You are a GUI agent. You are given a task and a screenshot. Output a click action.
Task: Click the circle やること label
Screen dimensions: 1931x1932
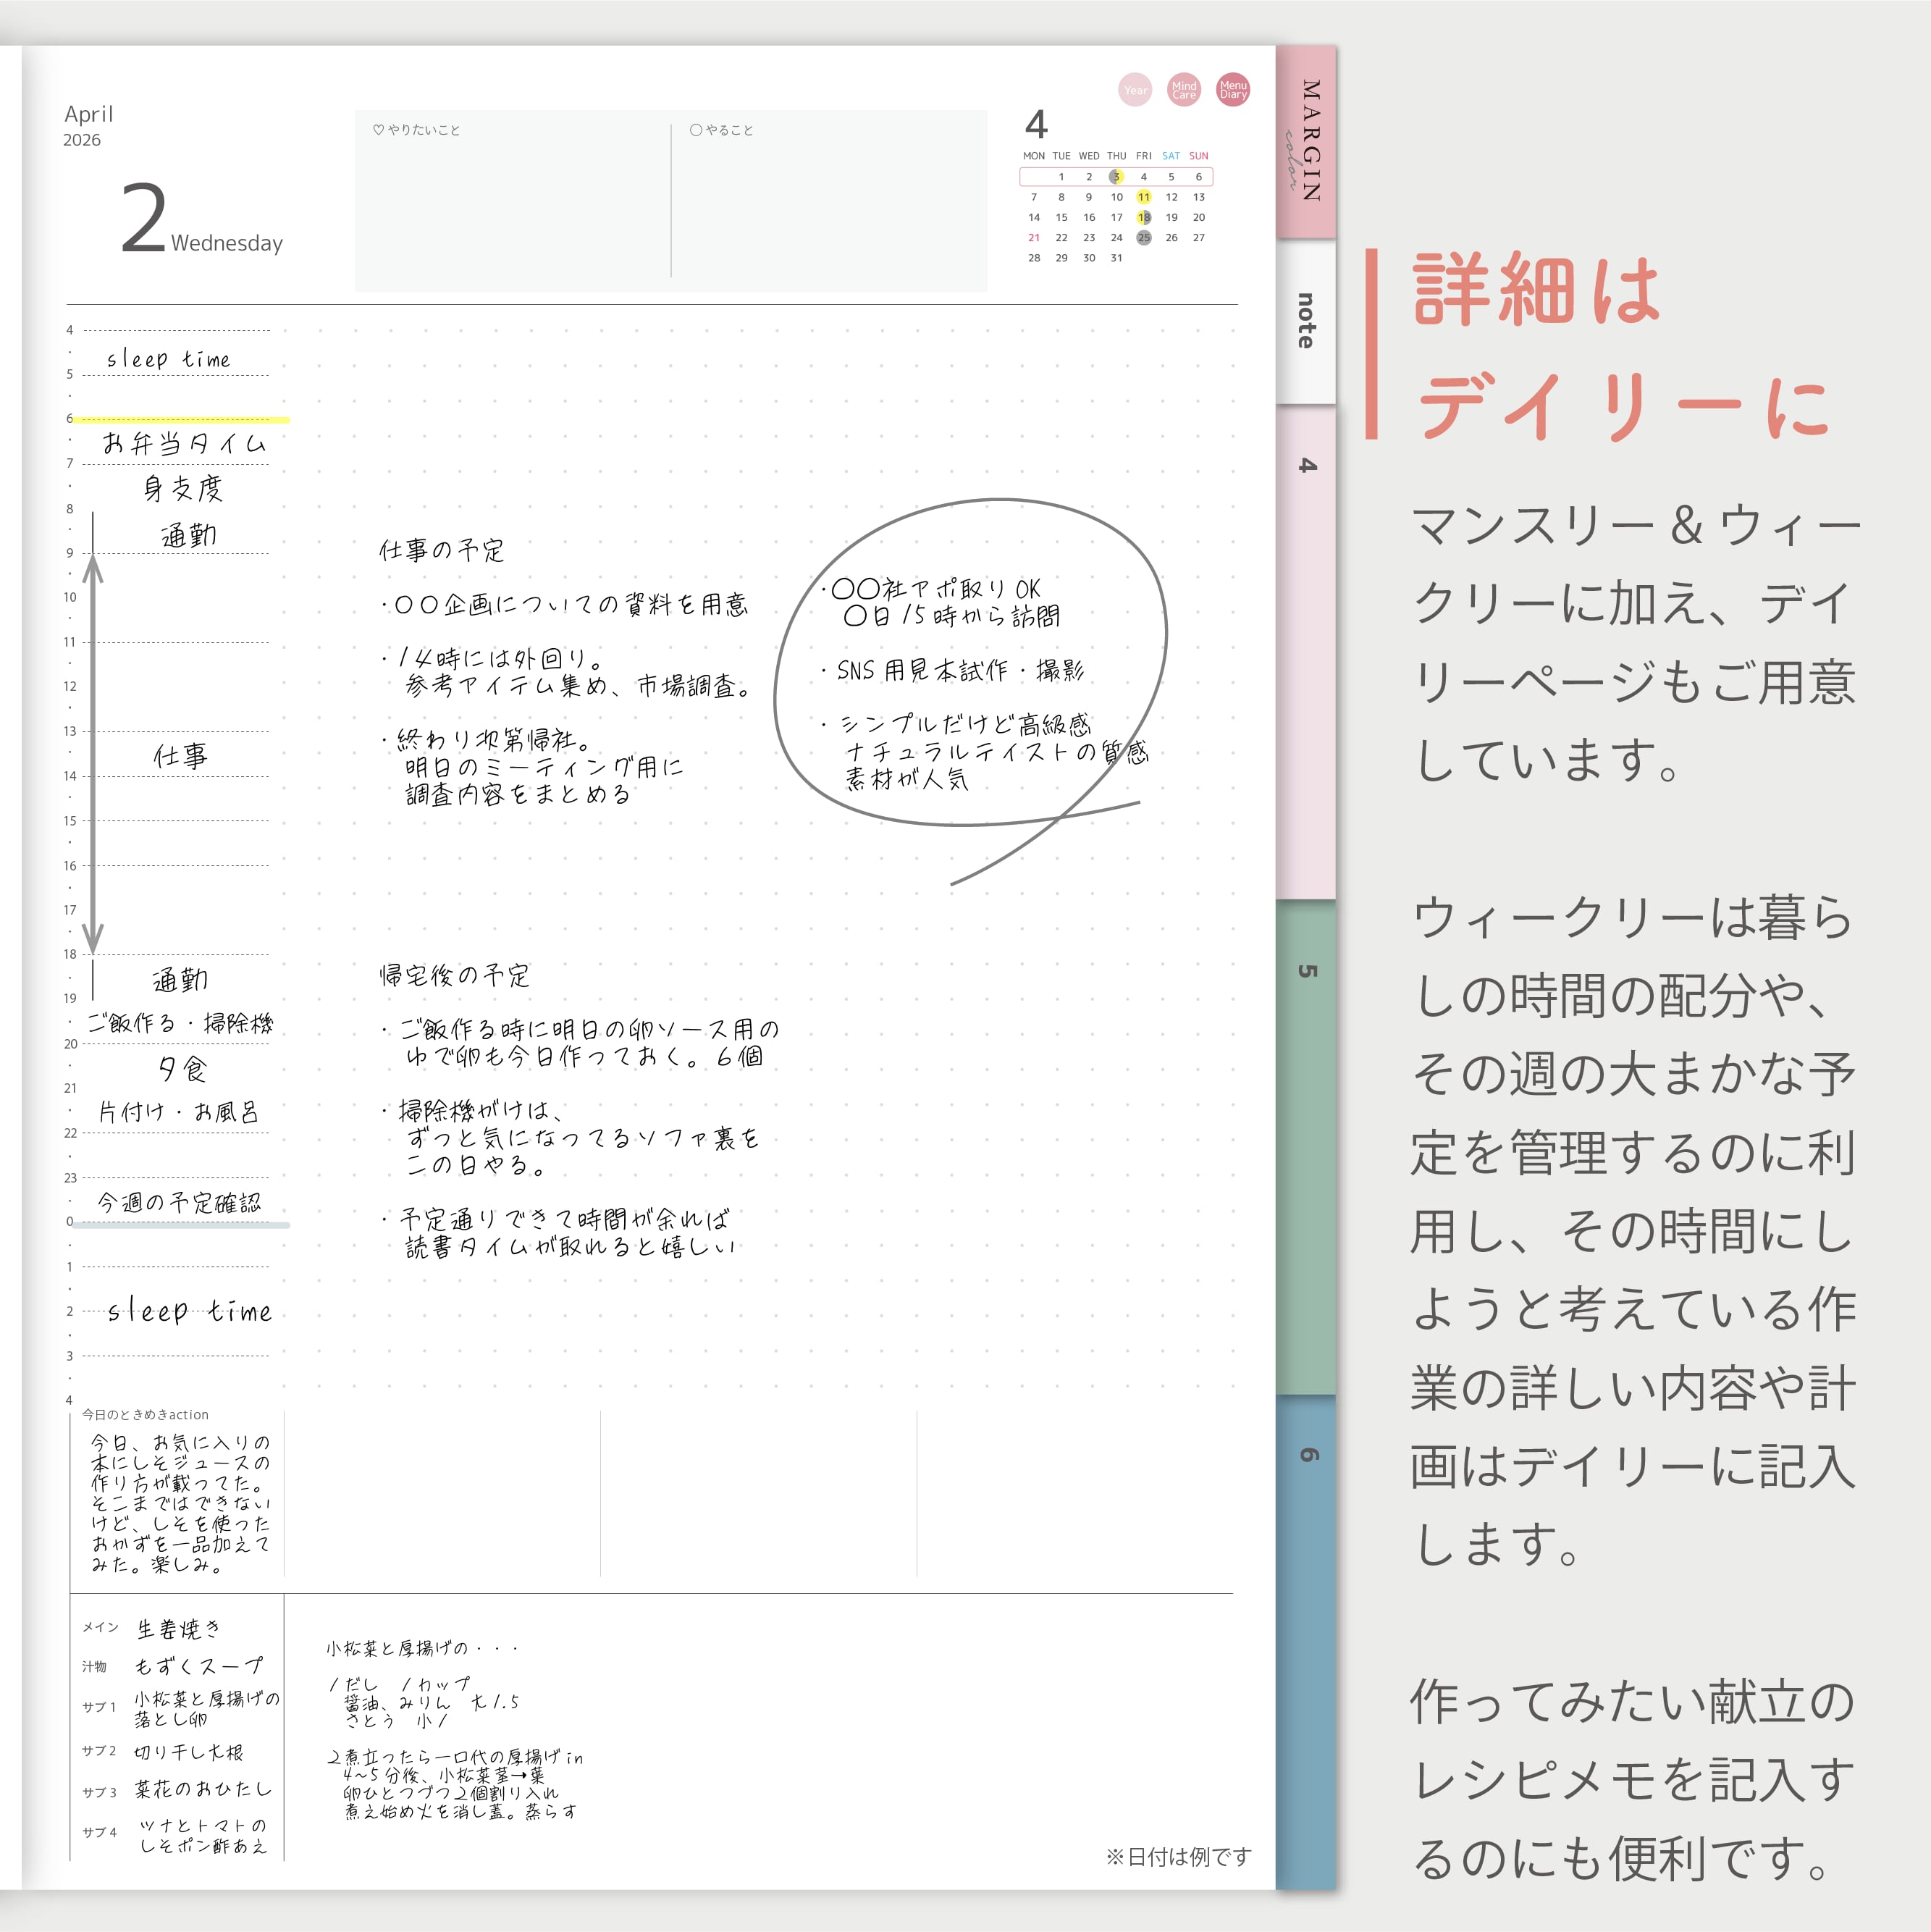pos(721,130)
